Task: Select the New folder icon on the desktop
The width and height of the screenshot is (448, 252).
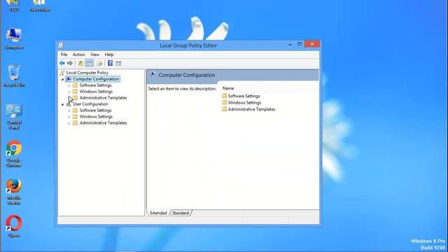Action: [40, 6]
